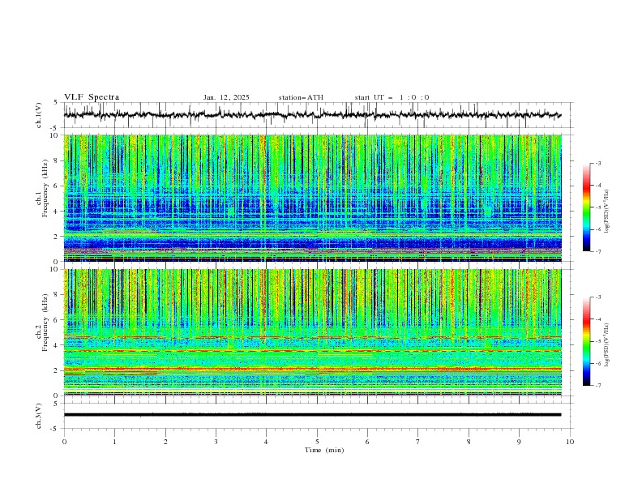Click the -5 tick on ch.1 color bar
This screenshot has width=642, height=496.
click(x=597, y=207)
